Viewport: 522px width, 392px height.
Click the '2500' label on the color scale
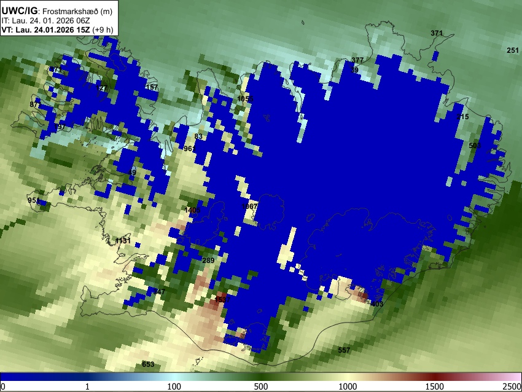coord(512,386)
